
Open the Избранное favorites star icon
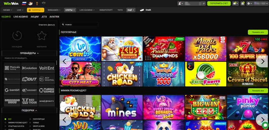[42, 36]
